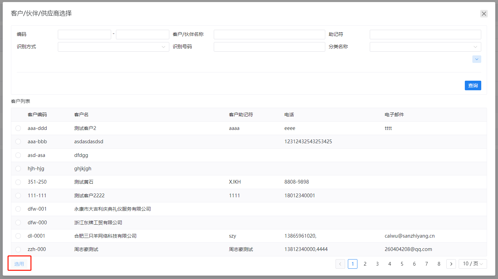Click email value tttt
The image size is (498, 279).
coord(388,128)
